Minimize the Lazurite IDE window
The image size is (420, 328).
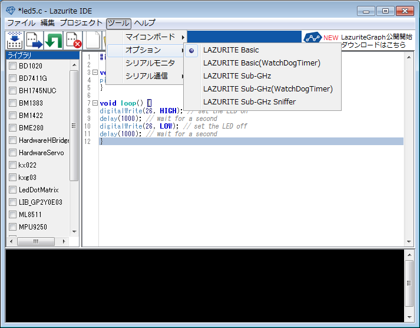click(366, 11)
